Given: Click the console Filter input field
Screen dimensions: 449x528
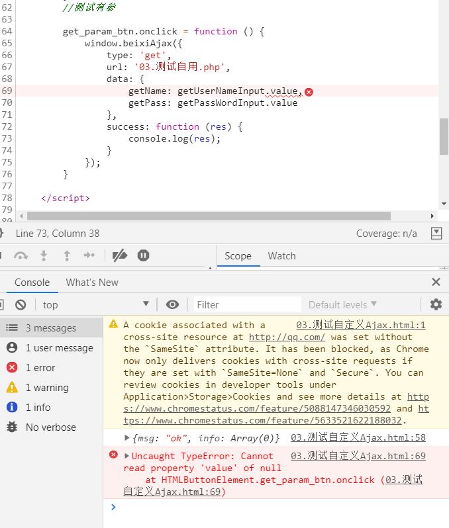Looking at the screenshot, I should click(248, 305).
